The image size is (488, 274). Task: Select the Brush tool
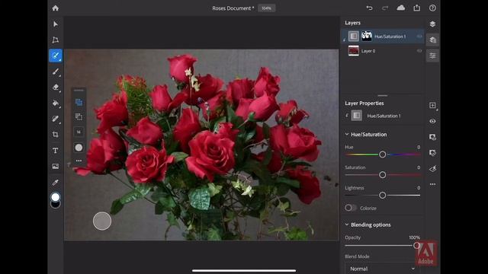pyautogui.click(x=56, y=72)
